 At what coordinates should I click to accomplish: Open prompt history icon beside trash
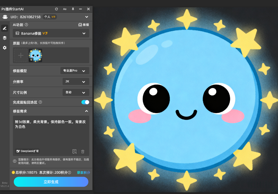(x=74, y=151)
